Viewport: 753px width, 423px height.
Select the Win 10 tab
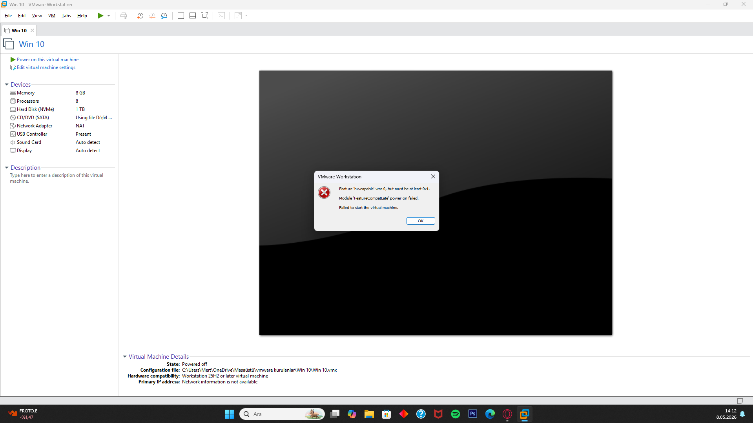(x=19, y=31)
